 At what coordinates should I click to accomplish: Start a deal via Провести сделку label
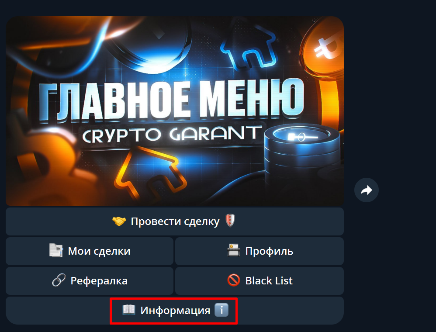(x=175, y=221)
